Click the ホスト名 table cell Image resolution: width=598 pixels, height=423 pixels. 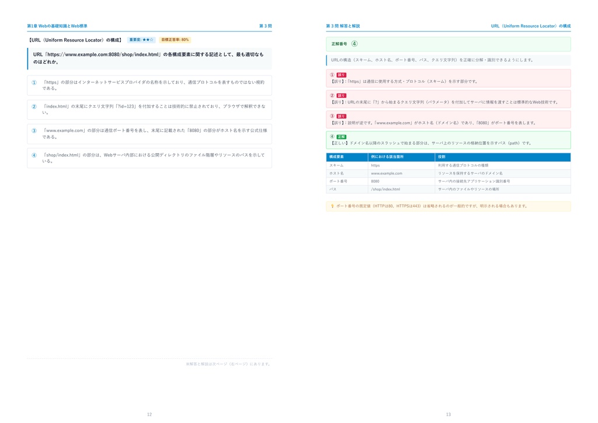[347, 173]
